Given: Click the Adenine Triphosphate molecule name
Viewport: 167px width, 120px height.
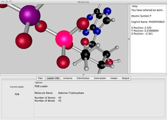Looking at the screenshot, I should pos(71,93).
